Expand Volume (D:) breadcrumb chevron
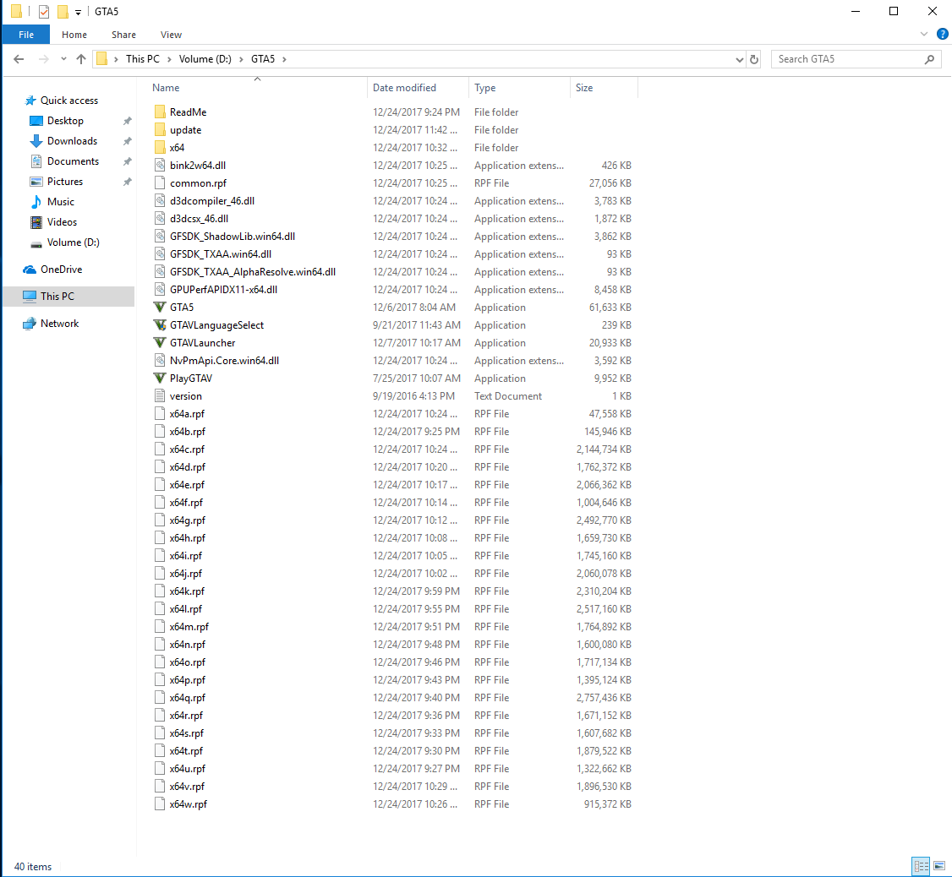Viewport: 952px width, 877px height. 241,59
